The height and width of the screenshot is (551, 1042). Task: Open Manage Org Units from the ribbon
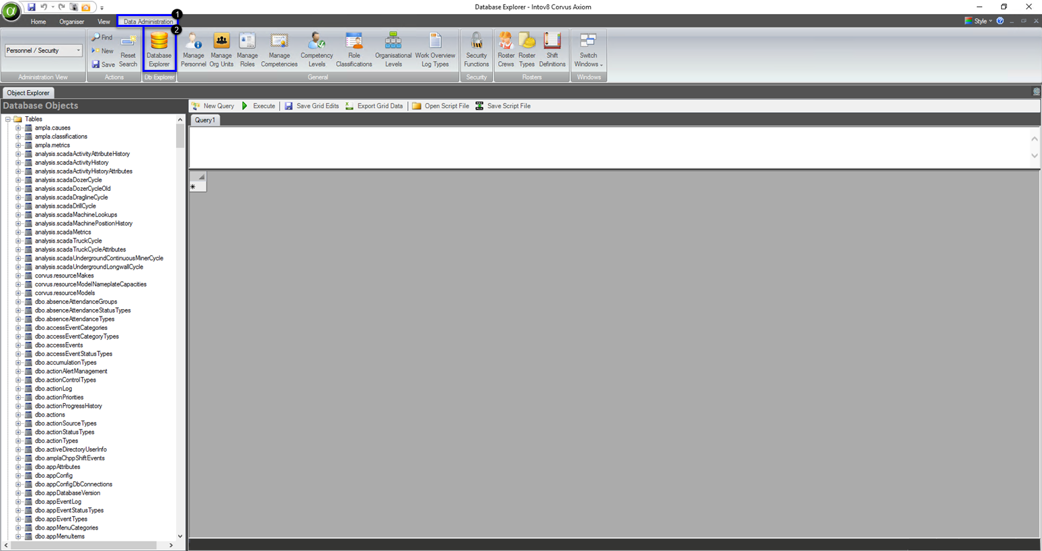click(x=221, y=50)
